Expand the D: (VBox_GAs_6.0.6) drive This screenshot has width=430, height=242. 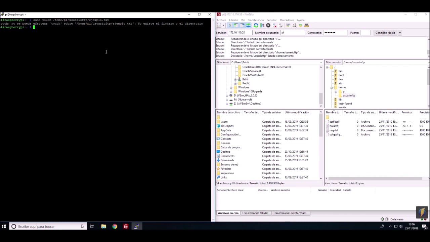pyautogui.click(x=227, y=95)
